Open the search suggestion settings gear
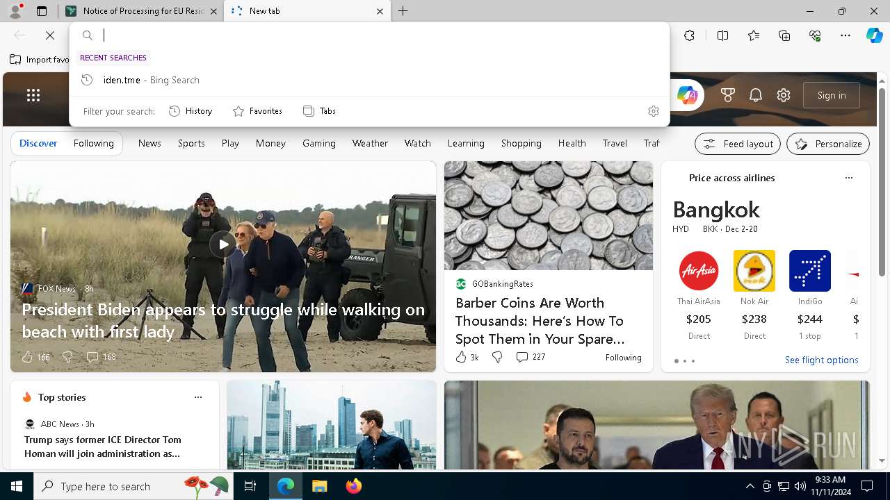The width and height of the screenshot is (890, 500). 653,111
